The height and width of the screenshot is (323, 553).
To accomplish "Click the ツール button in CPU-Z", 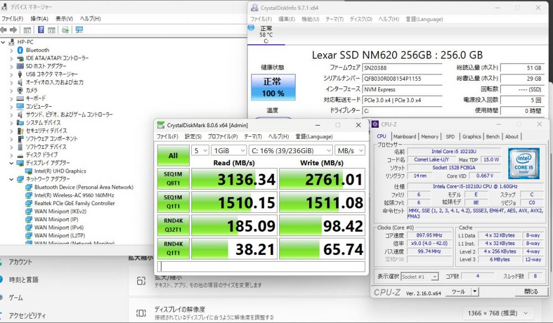I will pos(458,291).
